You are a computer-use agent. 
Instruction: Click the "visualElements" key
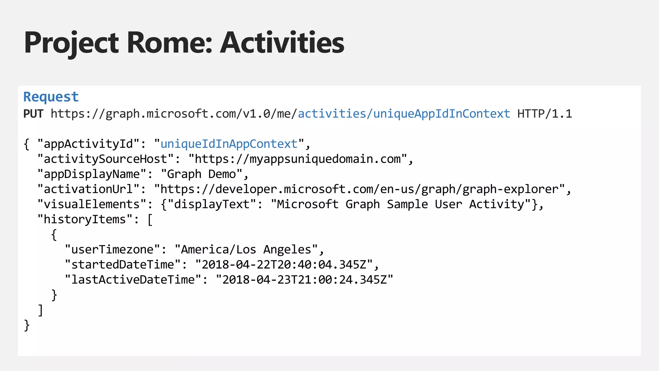click(x=92, y=205)
